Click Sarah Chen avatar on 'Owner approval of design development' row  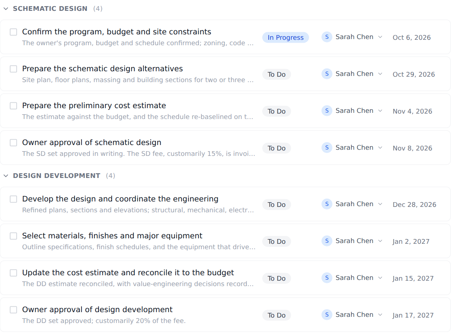coord(327,315)
